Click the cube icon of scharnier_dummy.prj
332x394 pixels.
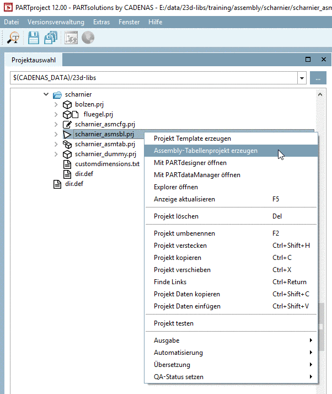pos(67,155)
